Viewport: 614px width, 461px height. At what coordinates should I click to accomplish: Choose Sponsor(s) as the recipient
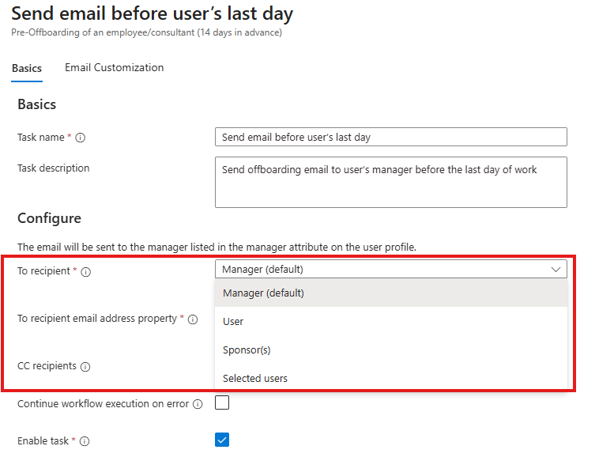point(391,350)
